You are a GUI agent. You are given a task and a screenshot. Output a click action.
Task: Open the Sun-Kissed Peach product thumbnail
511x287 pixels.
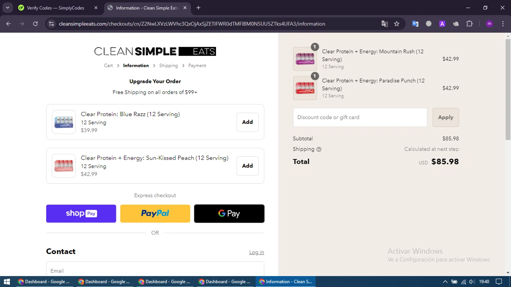pyautogui.click(x=64, y=166)
